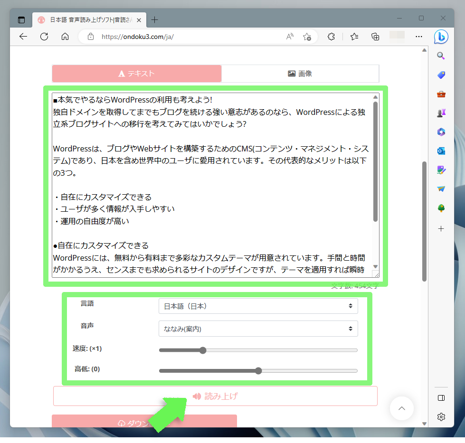Open the Favorites star list icon
The image size is (465, 443).
click(354, 37)
